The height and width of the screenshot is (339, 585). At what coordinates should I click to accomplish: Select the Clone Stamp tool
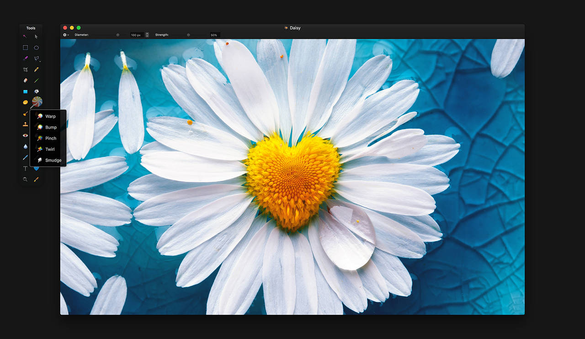pyautogui.click(x=25, y=124)
